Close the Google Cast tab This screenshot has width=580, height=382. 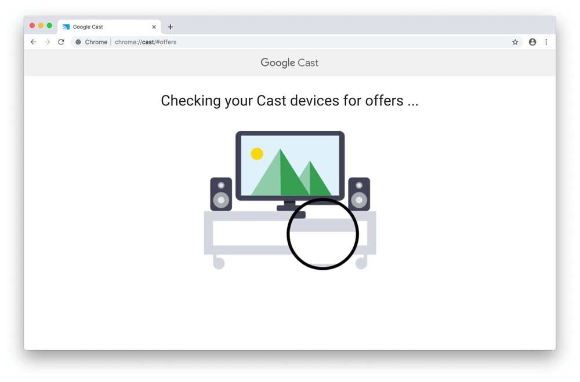click(154, 27)
